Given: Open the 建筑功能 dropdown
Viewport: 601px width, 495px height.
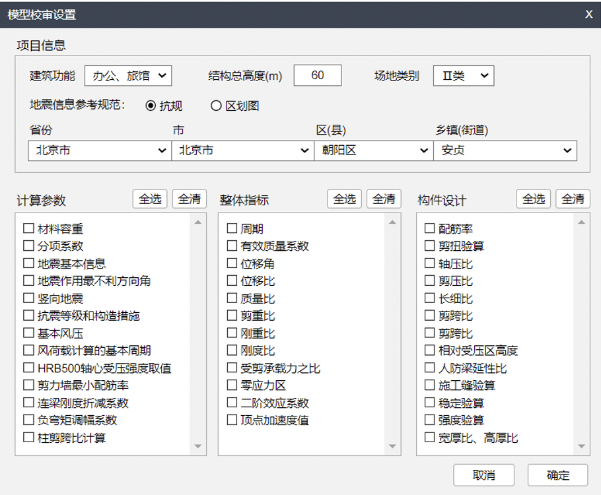Looking at the screenshot, I should pos(128,75).
